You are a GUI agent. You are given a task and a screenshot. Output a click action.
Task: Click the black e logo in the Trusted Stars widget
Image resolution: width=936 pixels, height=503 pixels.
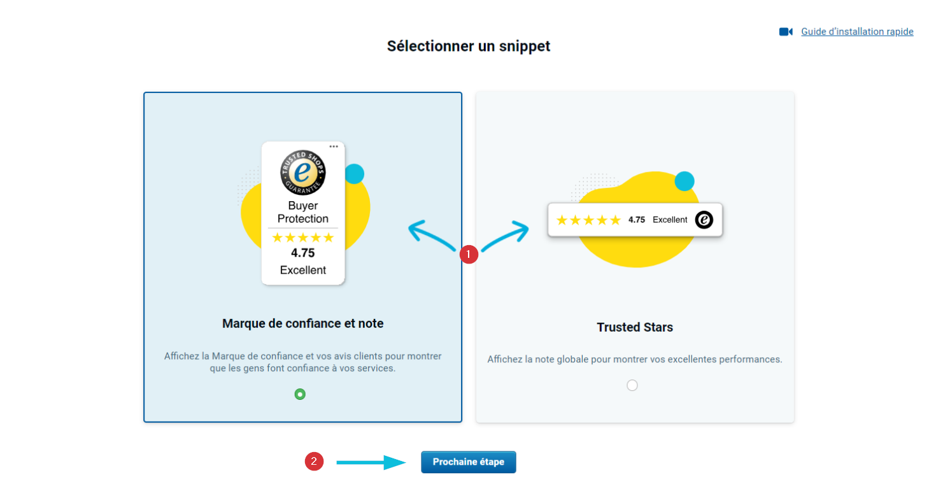704,220
